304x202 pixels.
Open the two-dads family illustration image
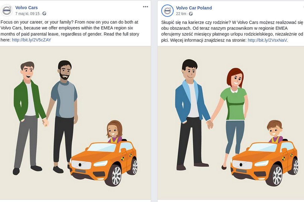pyautogui.click(x=75, y=123)
